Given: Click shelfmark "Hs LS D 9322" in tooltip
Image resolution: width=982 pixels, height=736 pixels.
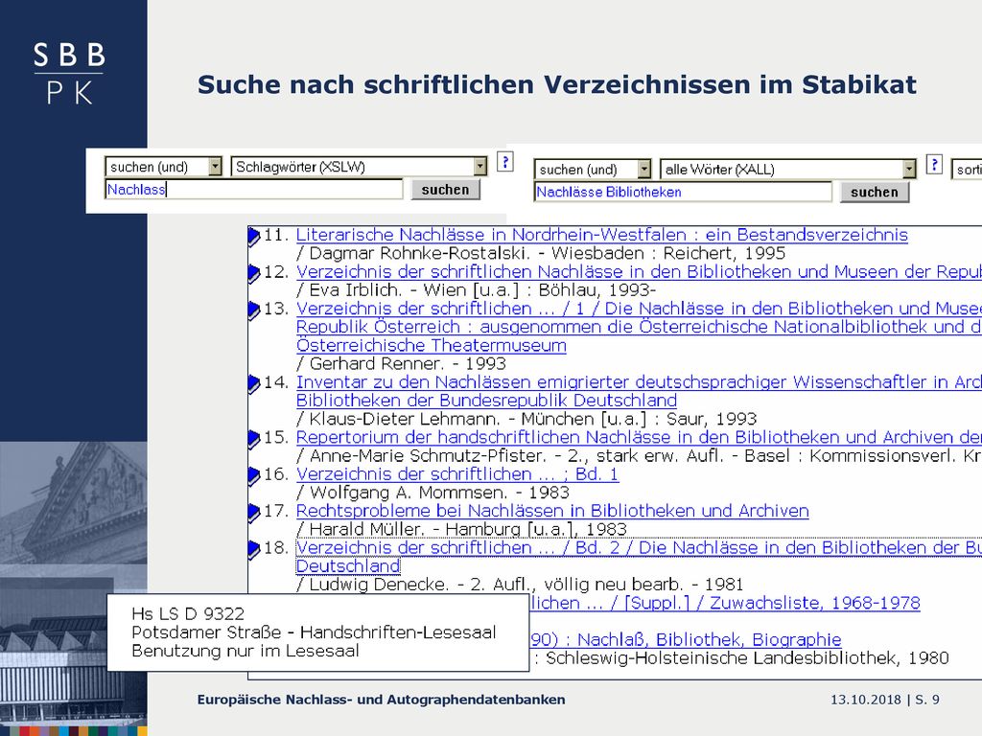Looking at the screenshot, I should click(x=188, y=614).
